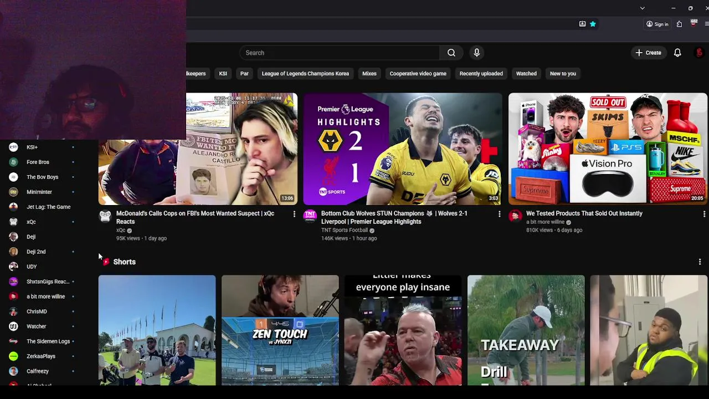The height and width of the screenshot is (399, 709).
Task: Open We Tested Products That Sold Out title
Action: pos(584,213)
